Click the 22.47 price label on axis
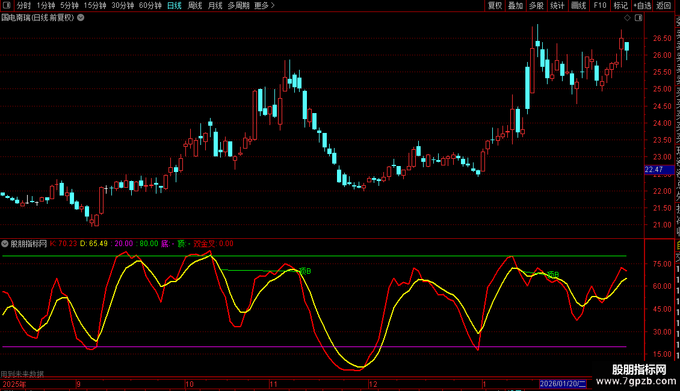The width and height of the screenshot is (680, 391). coord(653,170)
